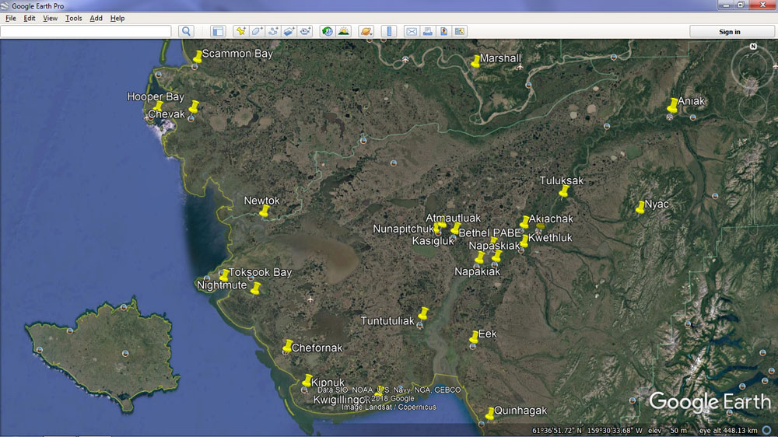Select the Add Image Overlay tool
The image size is (778, 437).
tap(289, 31)
